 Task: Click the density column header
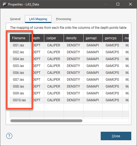(x=73, y=38)
